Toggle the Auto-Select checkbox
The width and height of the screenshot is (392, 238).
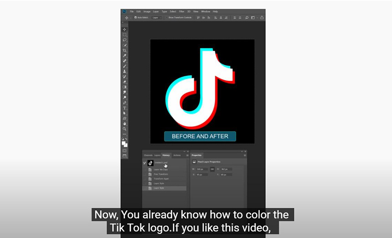coord(135,17)
